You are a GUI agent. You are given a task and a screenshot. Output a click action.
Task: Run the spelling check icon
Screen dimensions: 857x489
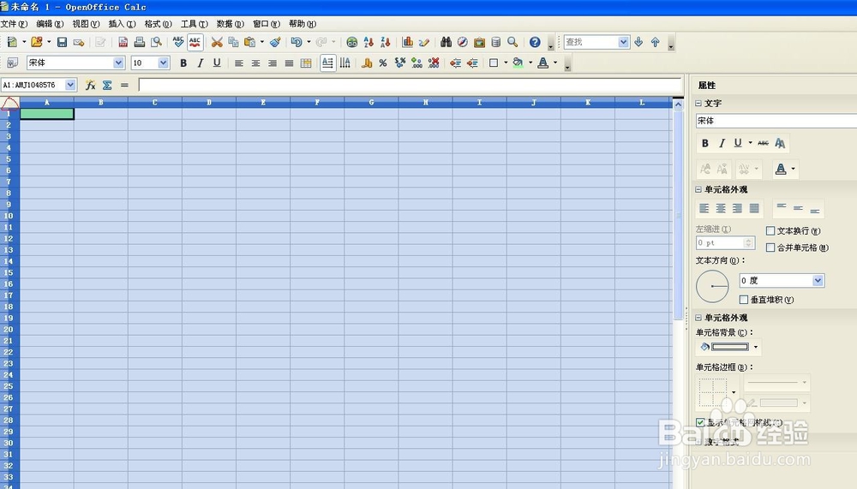pos(178,42)
